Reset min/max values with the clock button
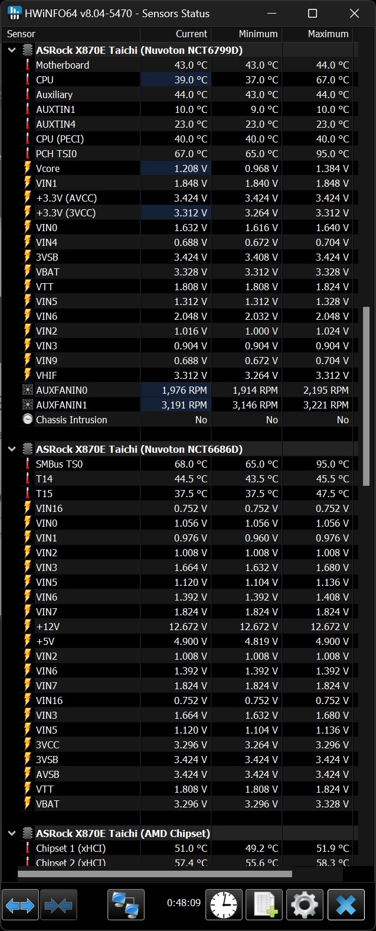 tap(224, 904)
